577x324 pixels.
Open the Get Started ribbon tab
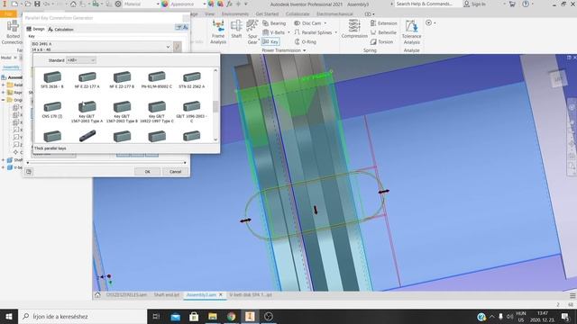click(267, 14)
